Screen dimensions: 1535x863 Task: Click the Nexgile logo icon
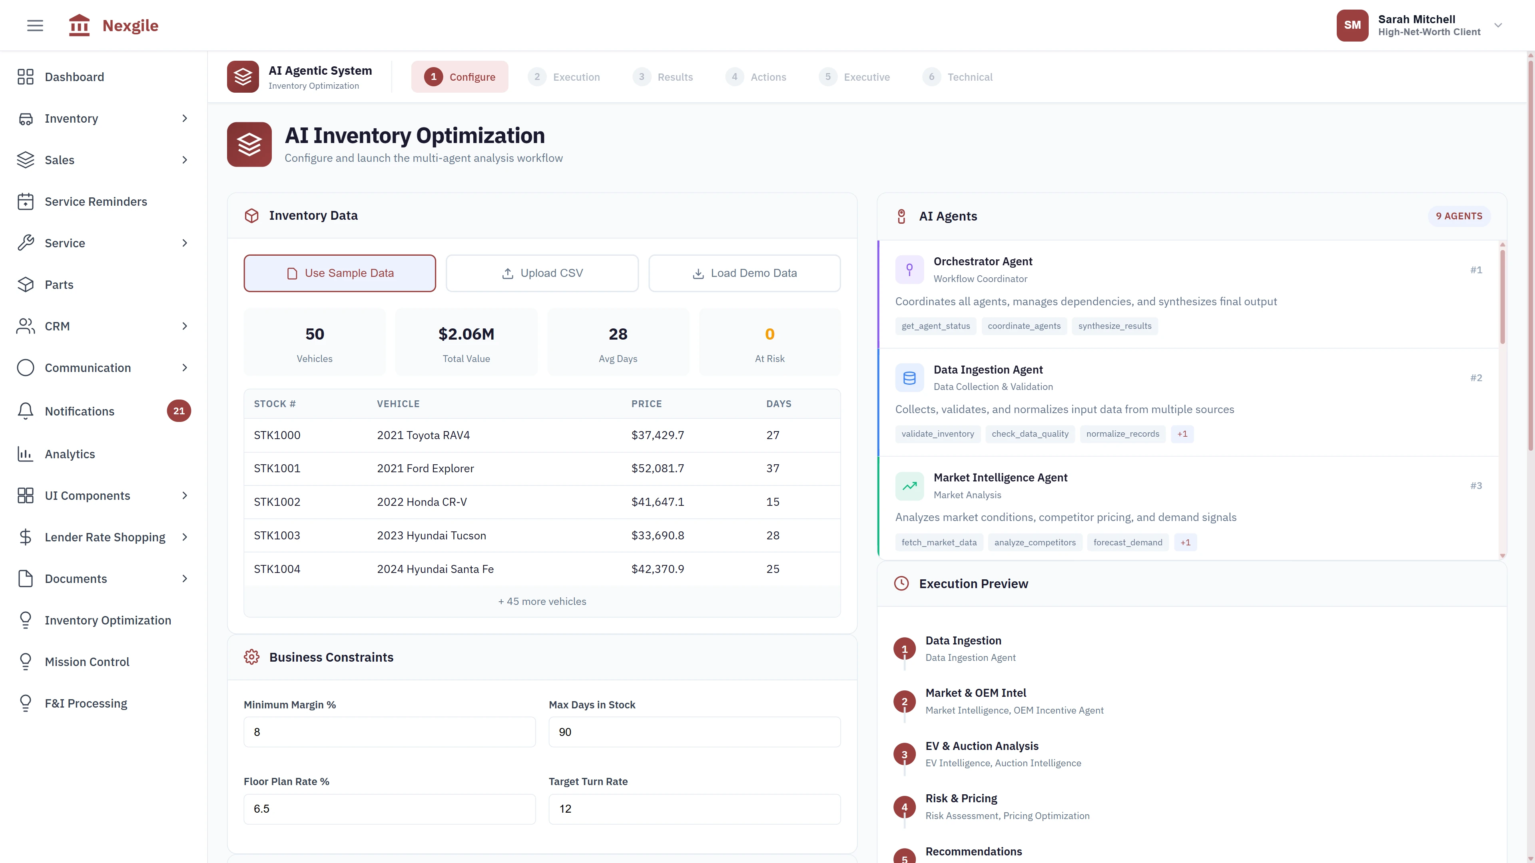pyautogui.click(x=79, y=25)
